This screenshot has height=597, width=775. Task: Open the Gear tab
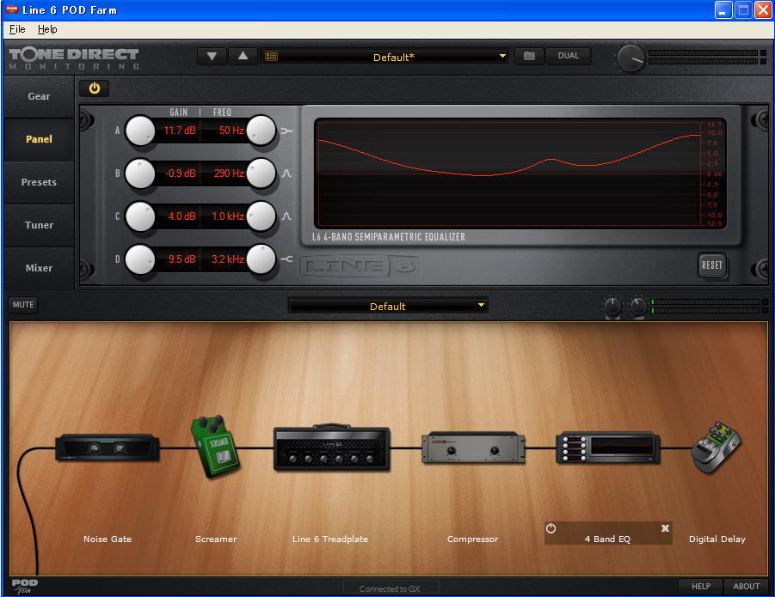(x=39, y=96)
